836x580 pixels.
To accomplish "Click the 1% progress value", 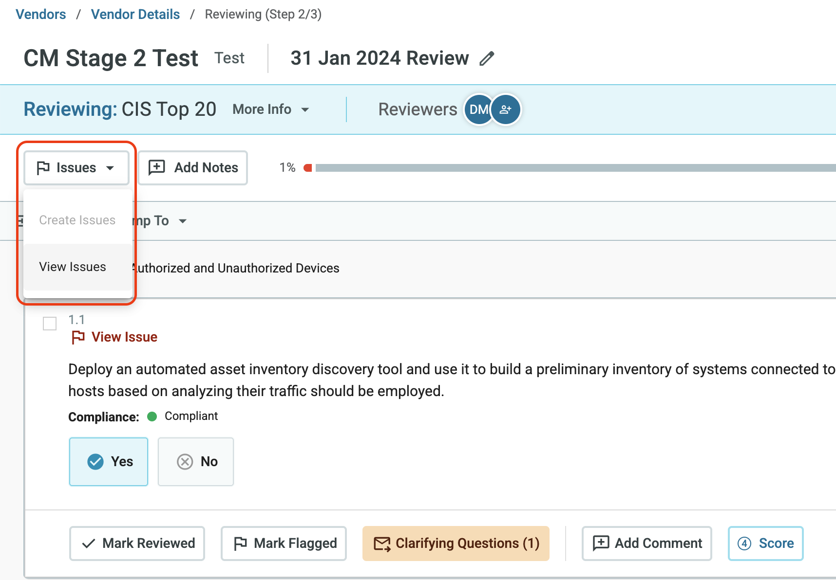I will (x=287, y=168).
